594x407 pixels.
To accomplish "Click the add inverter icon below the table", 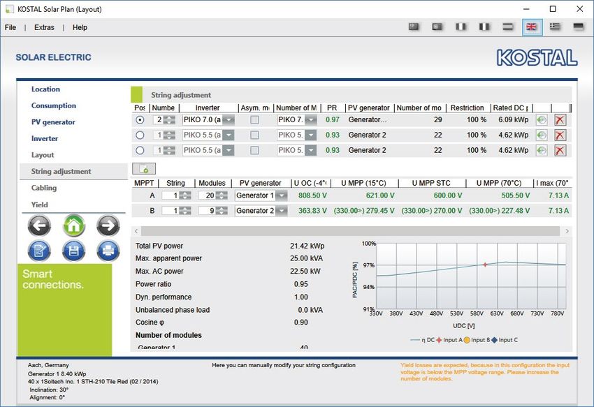I will point(143,168).
